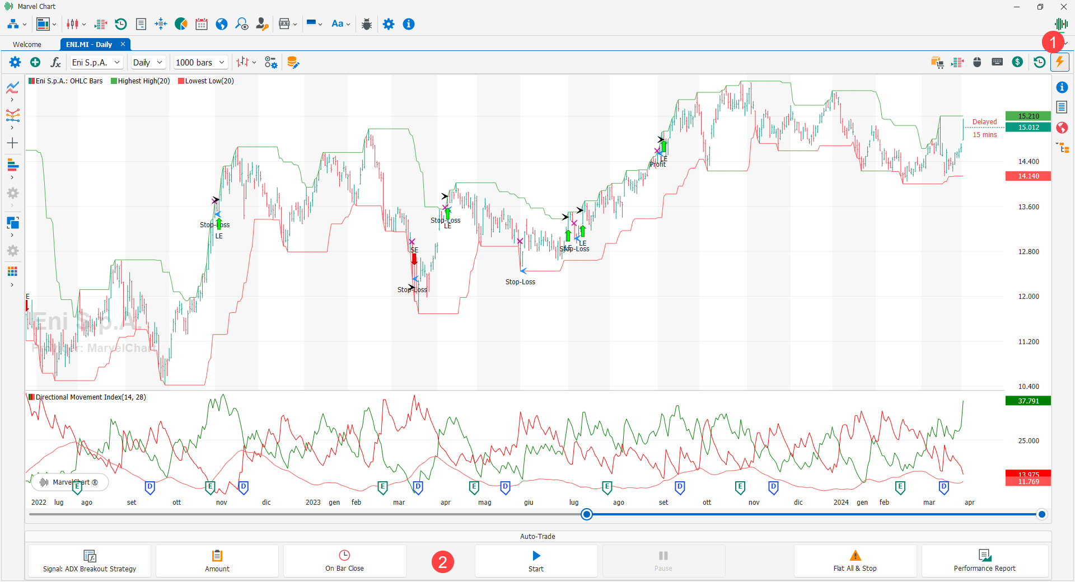1075x582 pixels.
Task: Open the Daily timeframe dropdown
Action: point(148,62)
